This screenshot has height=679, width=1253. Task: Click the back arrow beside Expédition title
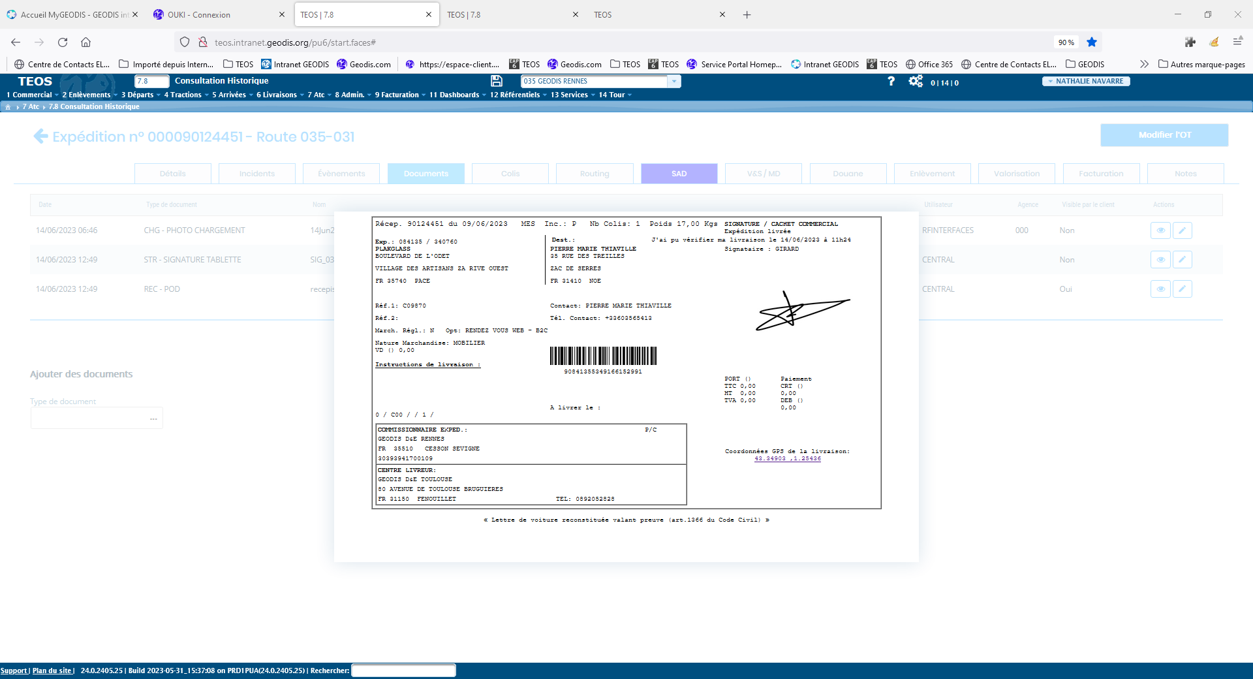(x=40, y=136)
